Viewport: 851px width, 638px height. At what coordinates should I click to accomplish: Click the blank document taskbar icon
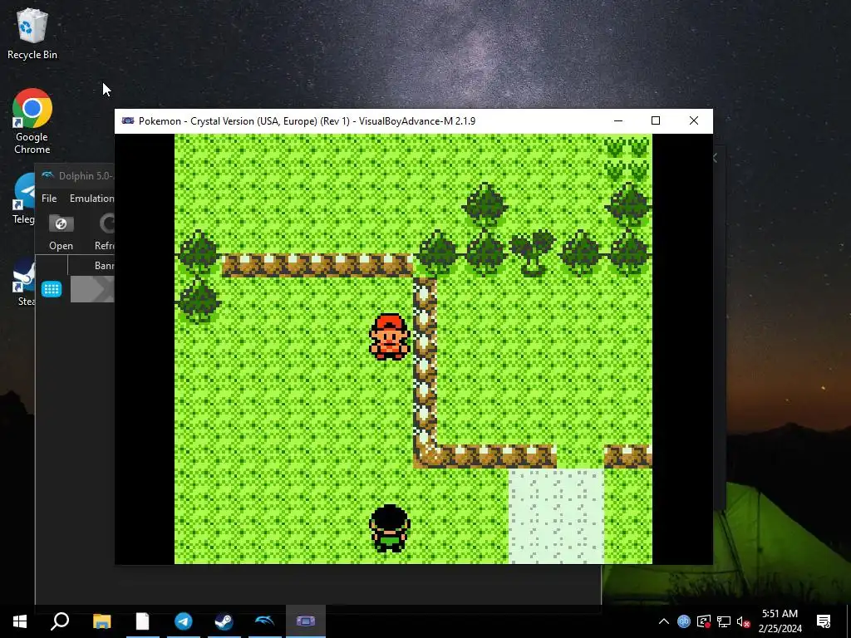pos(142,621)
